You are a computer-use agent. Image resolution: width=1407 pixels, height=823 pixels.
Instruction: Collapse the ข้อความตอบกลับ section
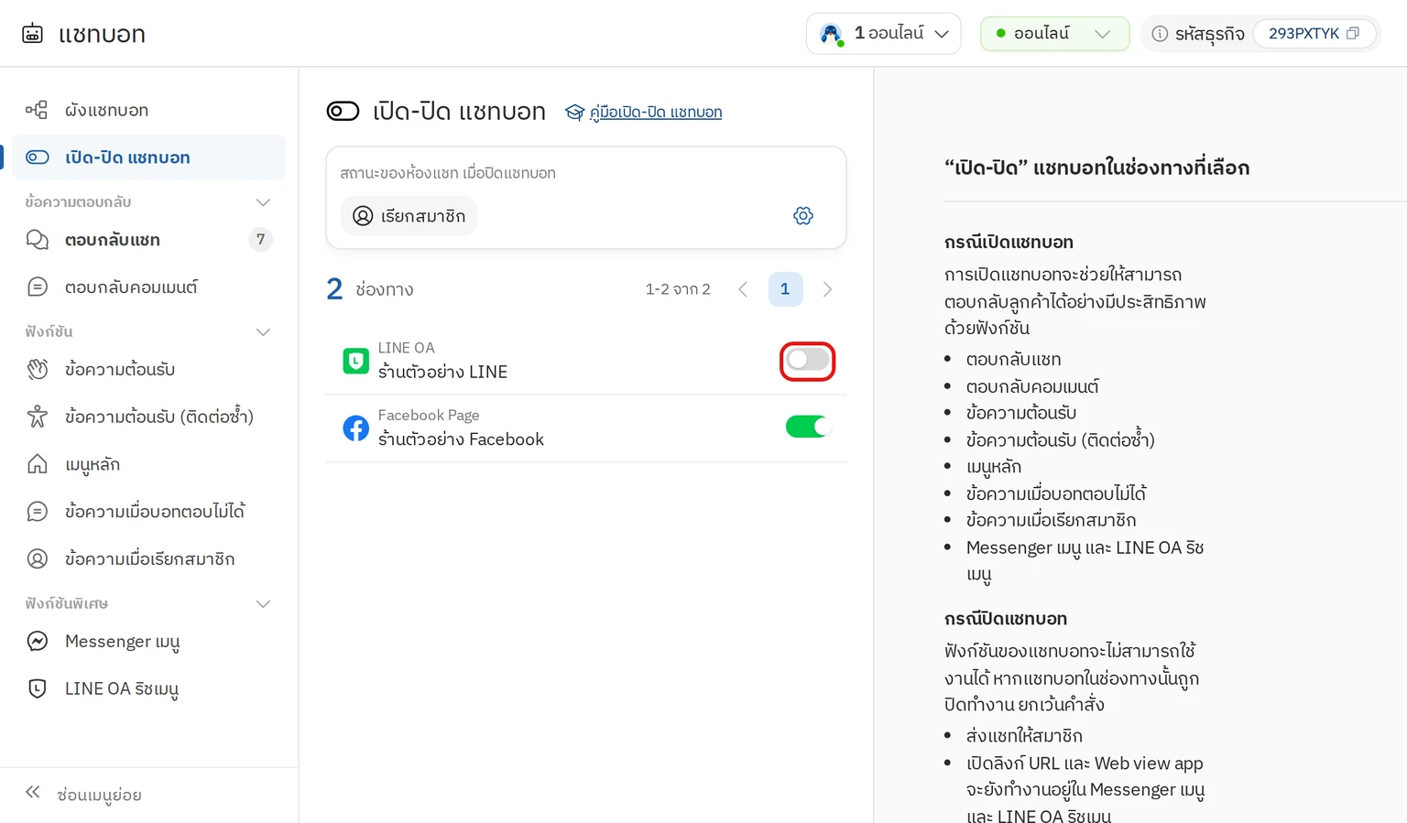click(263, 202)
